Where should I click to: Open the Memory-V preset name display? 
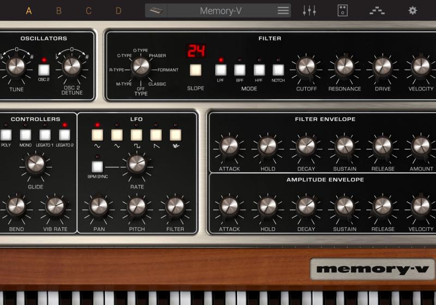[221, 11]
